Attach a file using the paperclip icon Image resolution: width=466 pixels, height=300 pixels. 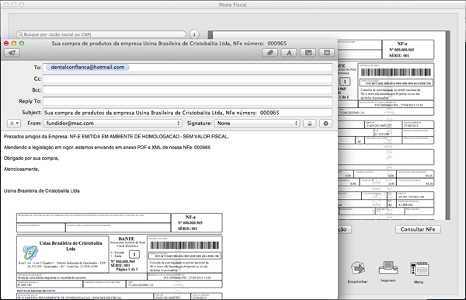[x=270, y=53]
